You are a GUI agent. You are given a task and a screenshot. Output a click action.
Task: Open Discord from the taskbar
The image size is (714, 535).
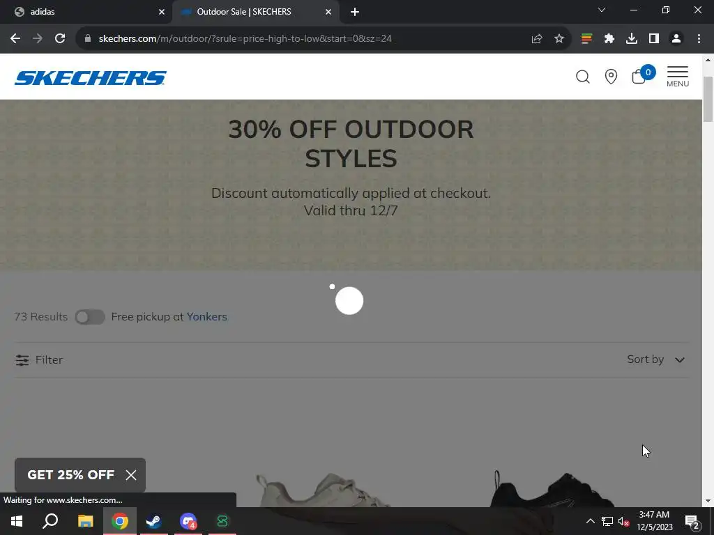point(188,521)
